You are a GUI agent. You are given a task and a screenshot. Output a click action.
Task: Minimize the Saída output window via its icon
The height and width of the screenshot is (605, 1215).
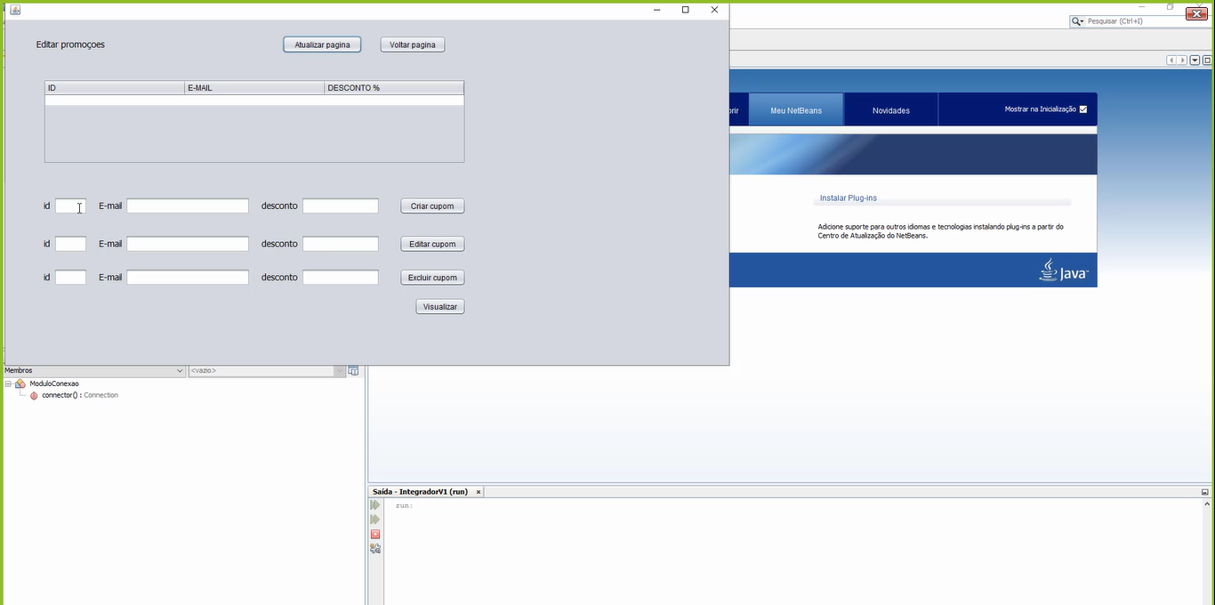click(1203, 491)
